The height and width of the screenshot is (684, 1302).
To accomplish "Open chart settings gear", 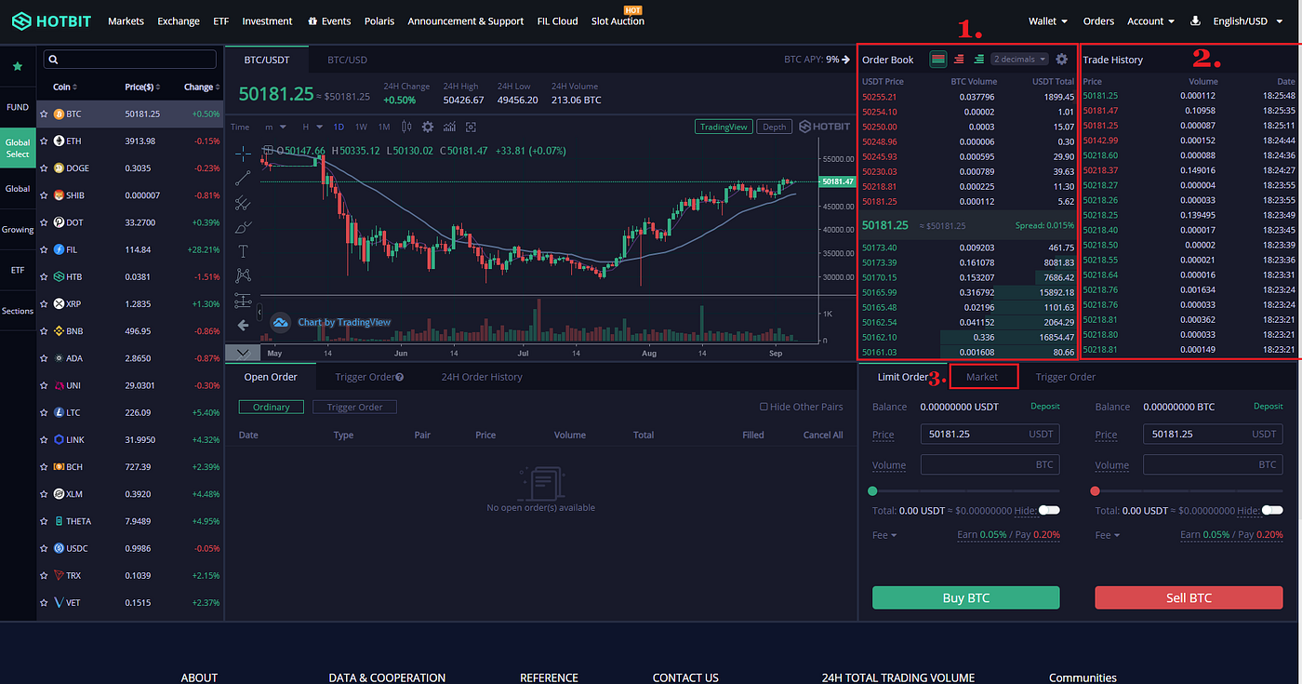I will (428, 127).
